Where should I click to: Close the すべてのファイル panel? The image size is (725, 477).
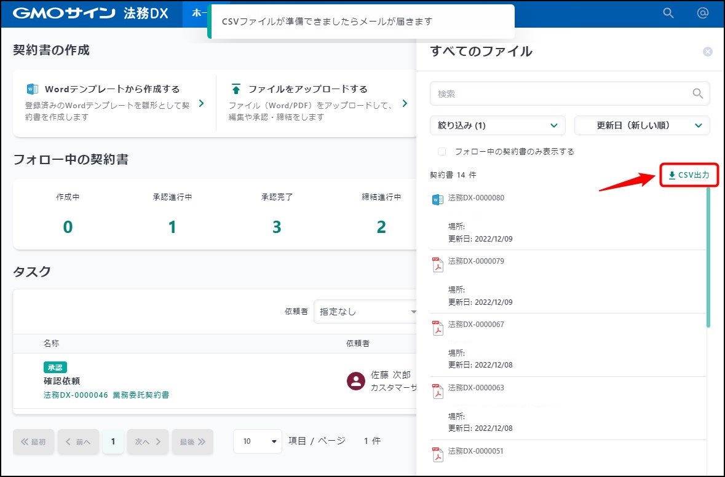[707, 52]
